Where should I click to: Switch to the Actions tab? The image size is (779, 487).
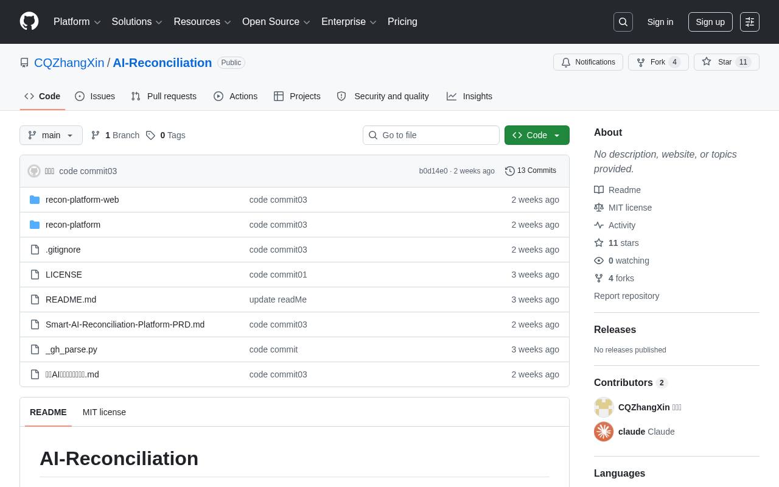click(236, 96)
